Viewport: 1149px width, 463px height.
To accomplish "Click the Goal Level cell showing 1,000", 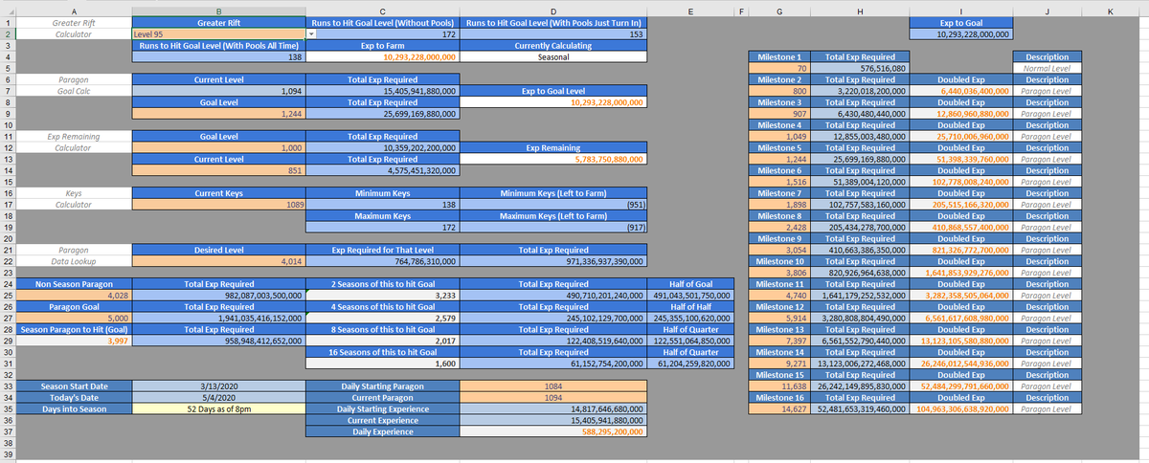I will (217, 148).
